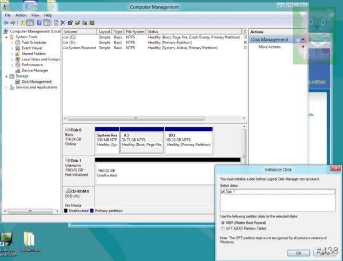343x261 pixels.
Task: Choose GPT (GUID Partition Table) option
Action: (x=223, y=228)
